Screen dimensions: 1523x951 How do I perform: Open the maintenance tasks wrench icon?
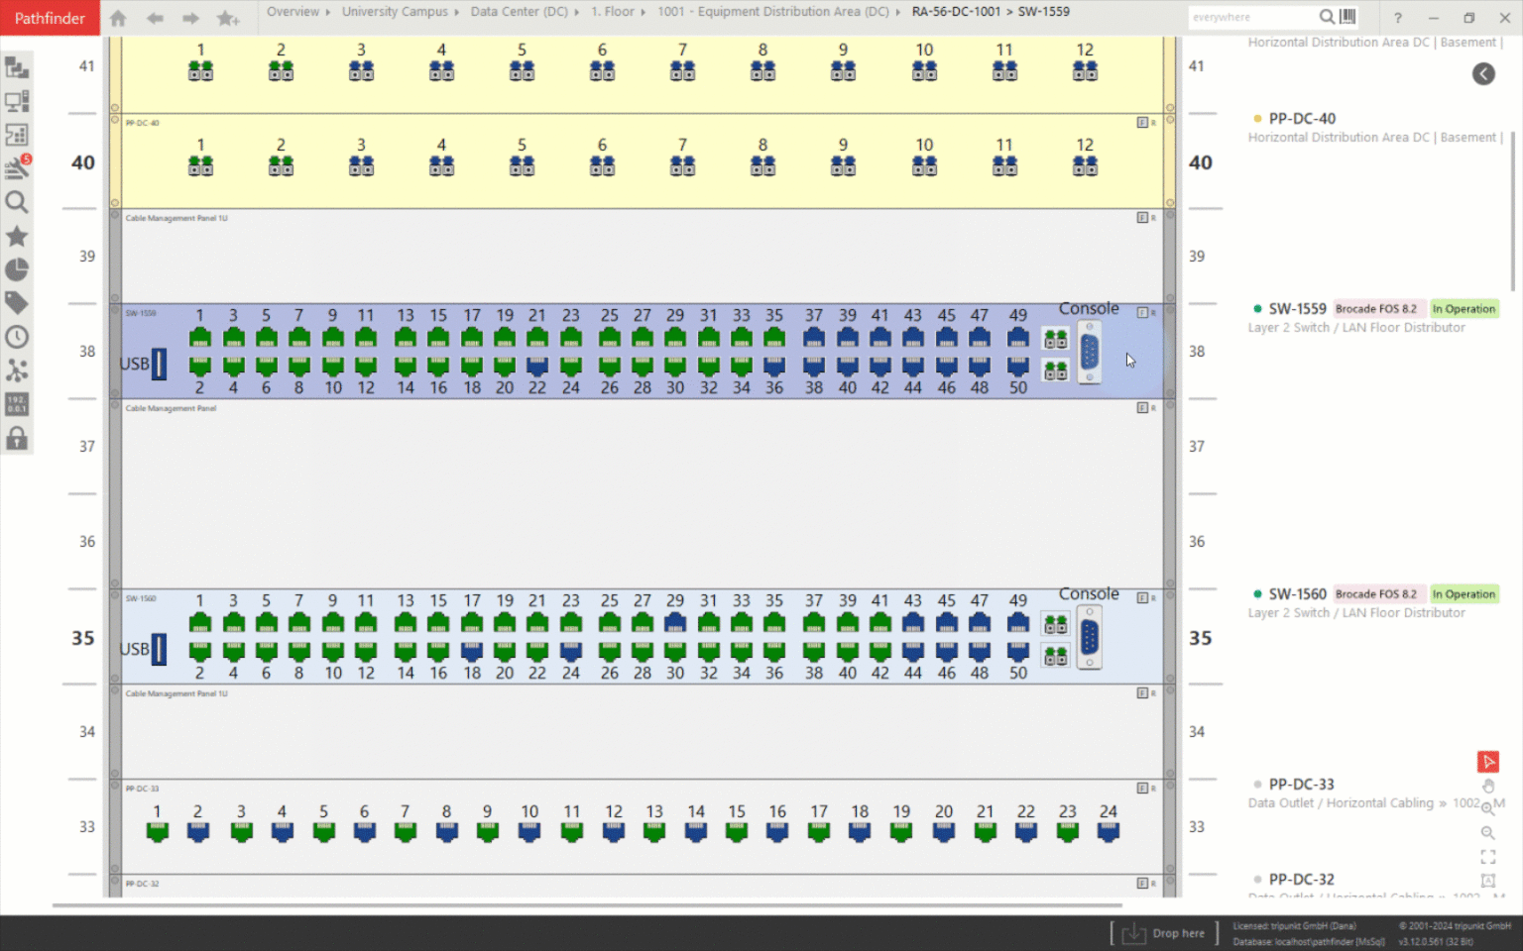[17, 167]
